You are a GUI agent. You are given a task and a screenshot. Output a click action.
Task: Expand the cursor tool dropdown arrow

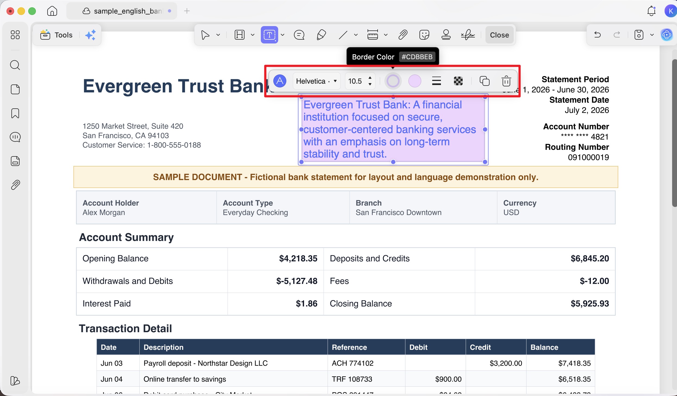[218, 35]
